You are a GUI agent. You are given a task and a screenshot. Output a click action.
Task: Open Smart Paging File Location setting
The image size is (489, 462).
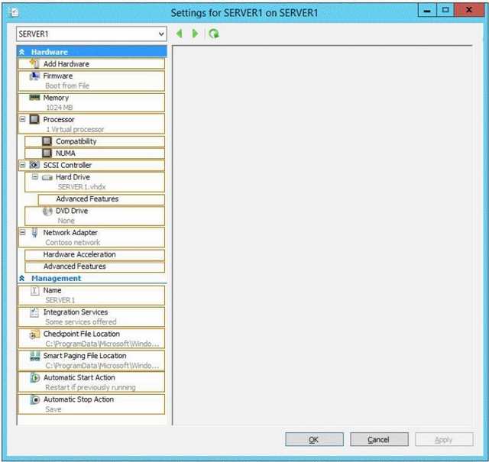(92, 360)
